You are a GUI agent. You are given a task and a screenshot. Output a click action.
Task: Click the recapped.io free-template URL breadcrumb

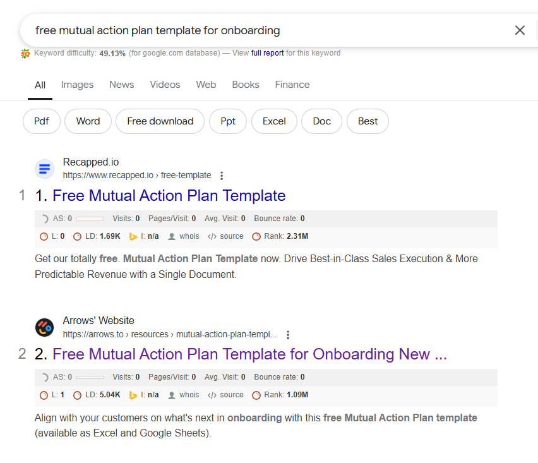tap(137, 175)
